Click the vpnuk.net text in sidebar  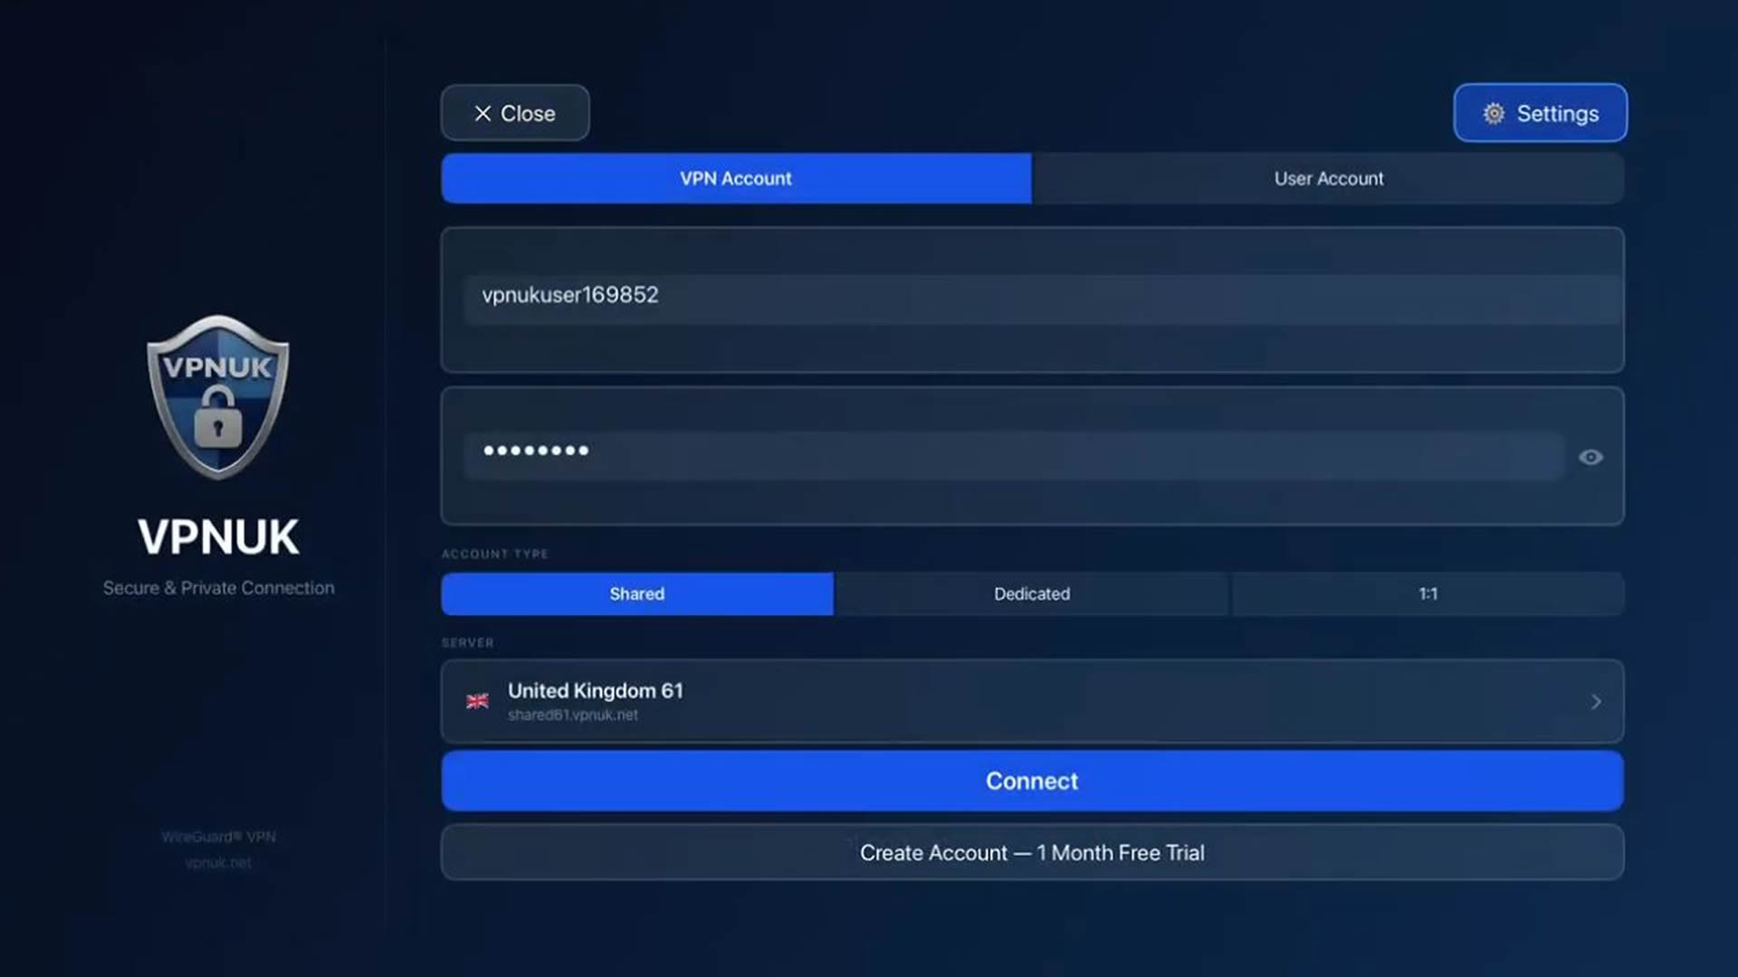point(218,863)
